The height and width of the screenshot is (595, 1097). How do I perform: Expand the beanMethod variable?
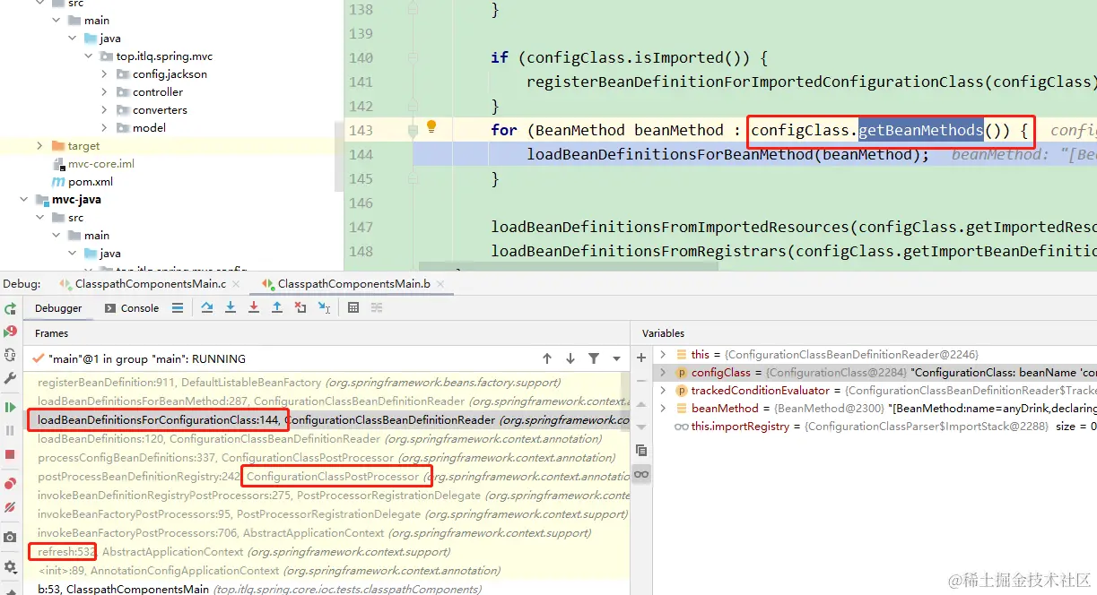[x=663, y=409]
